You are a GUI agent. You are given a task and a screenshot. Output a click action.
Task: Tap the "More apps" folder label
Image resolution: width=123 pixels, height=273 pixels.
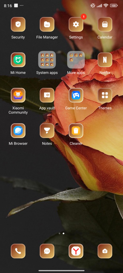point(76,73)
